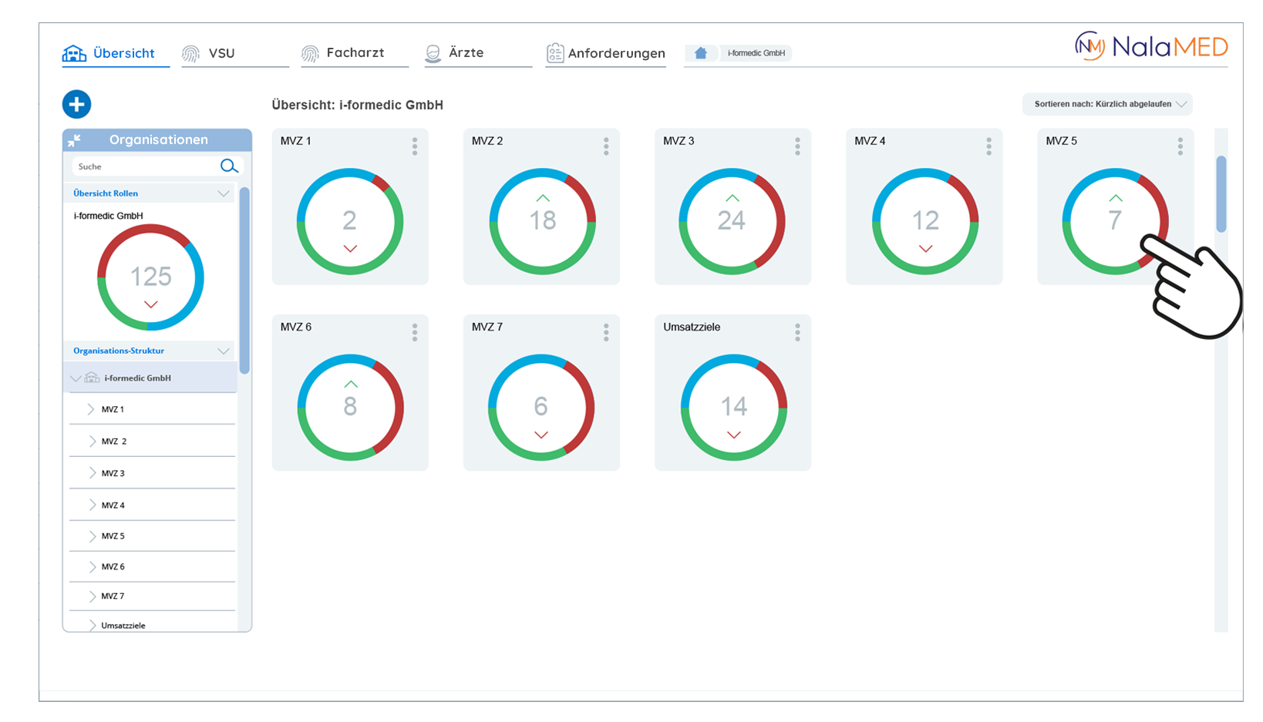Open the three-dot menu on MVZ 3
The image size is (1263, 722).
[x=797, y=146]
